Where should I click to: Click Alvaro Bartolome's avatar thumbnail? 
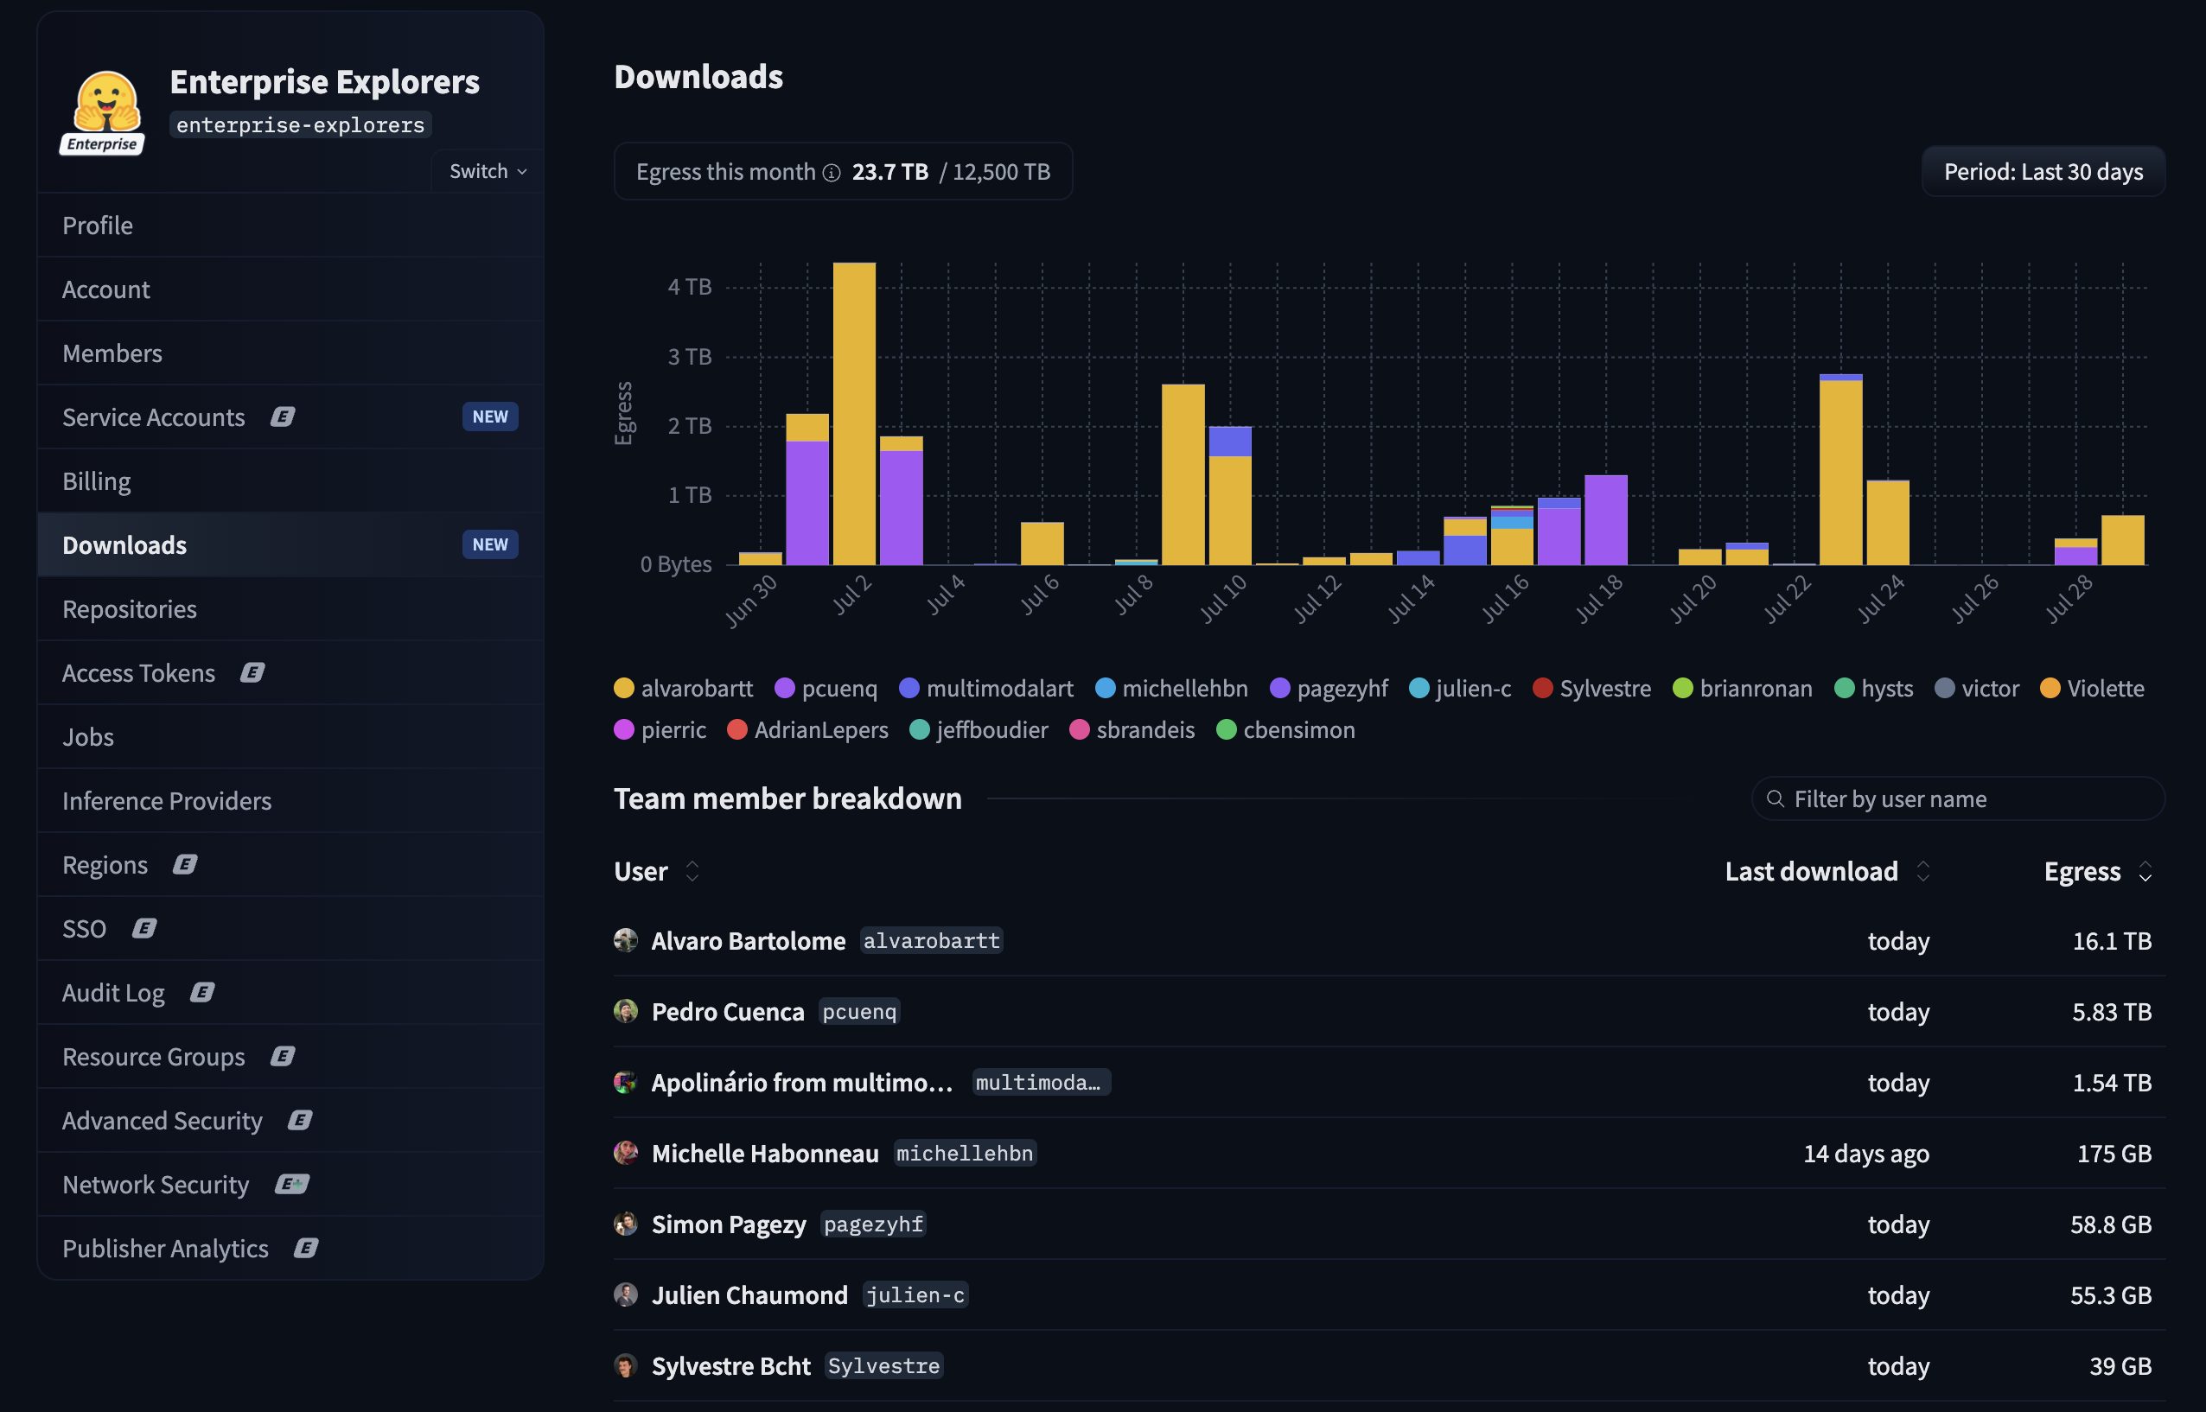(x=626, y=940)
